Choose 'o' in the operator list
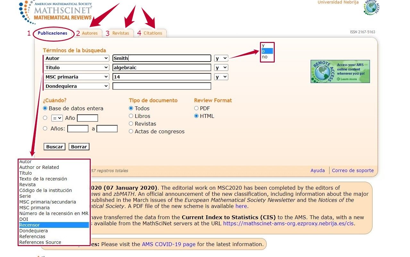 point(267,51)
